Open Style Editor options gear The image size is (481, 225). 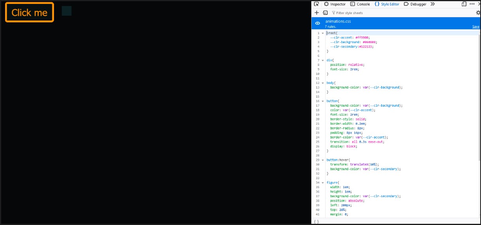coord(478,13)
